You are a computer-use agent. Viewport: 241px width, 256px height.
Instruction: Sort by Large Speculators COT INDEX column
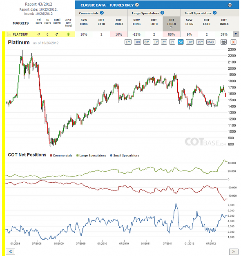coord(172,23)
